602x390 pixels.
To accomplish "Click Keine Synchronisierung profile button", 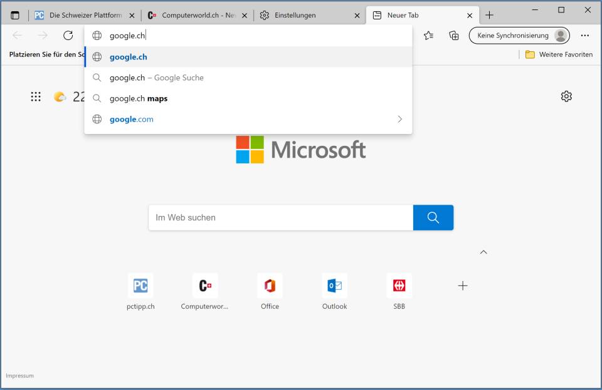I will click(519, 36).
